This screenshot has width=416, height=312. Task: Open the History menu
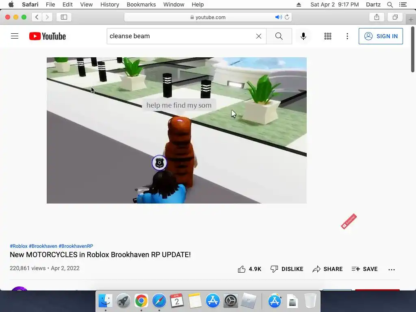[110, 4]
